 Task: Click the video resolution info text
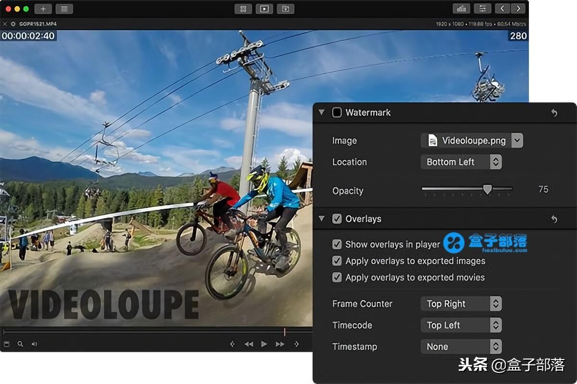click(480, 24)
